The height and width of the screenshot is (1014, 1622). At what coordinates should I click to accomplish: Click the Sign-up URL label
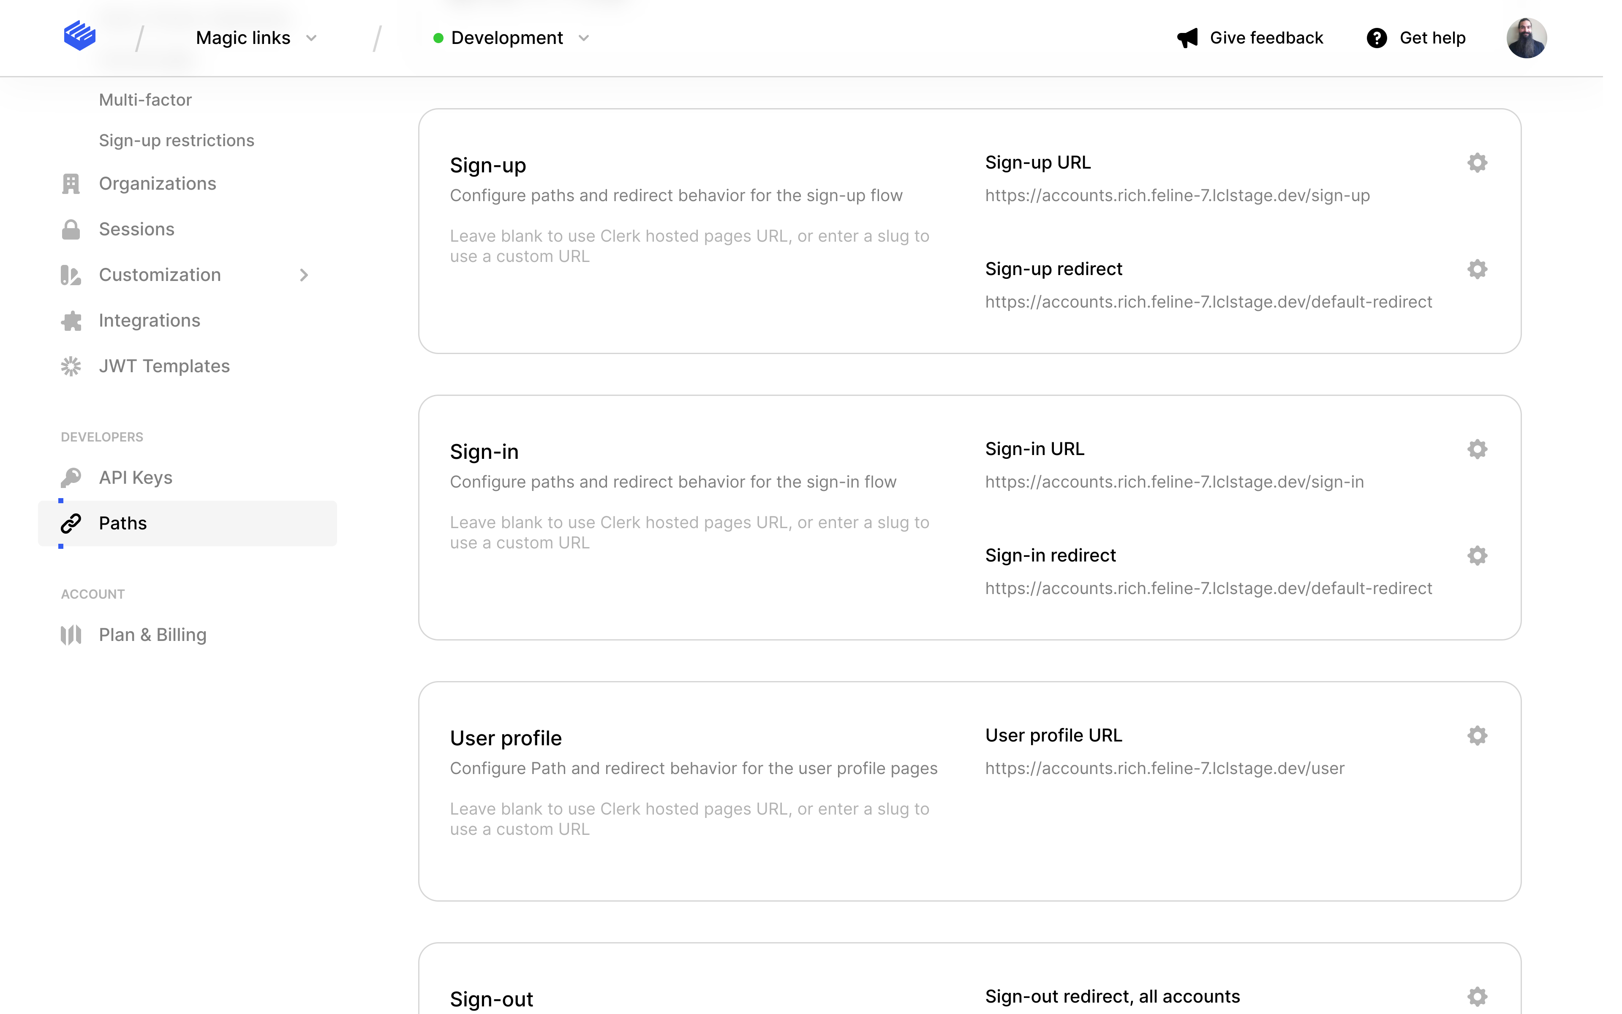[1037, 162]
